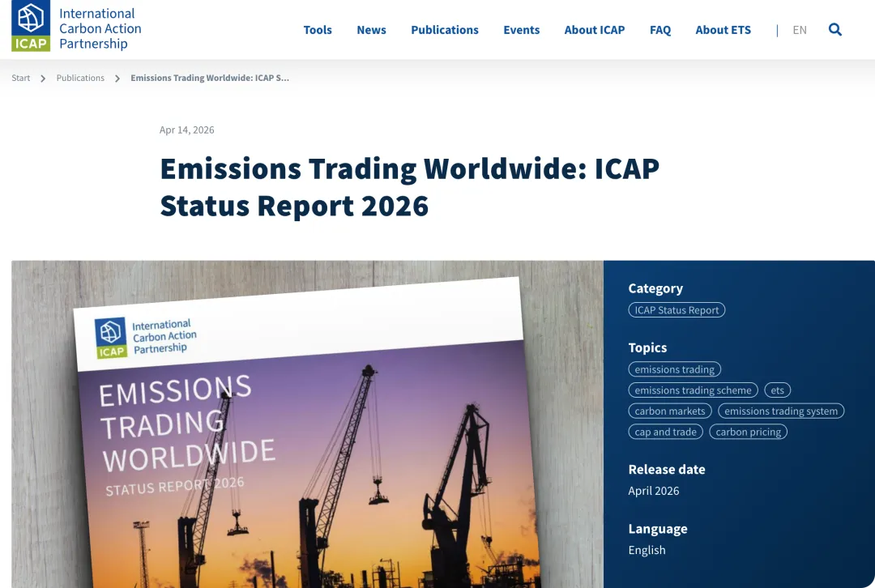Viewport: 875px width, 588px height.
Task: Switch language using the EN selector
Action: 799,30
